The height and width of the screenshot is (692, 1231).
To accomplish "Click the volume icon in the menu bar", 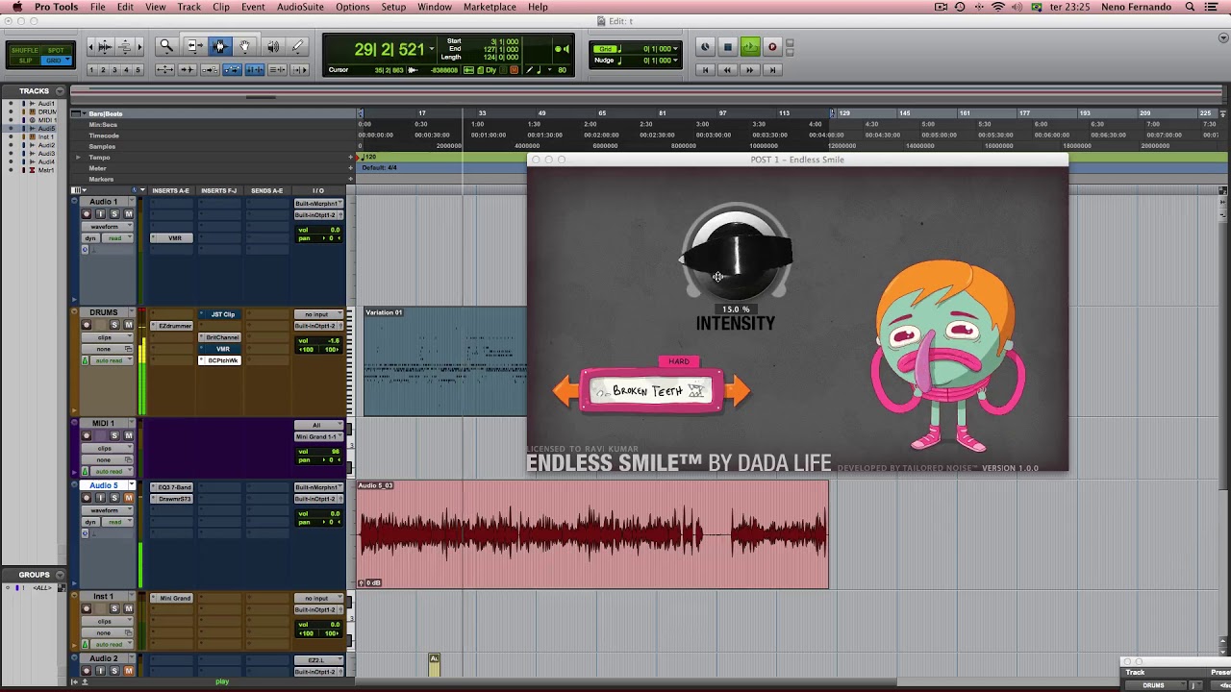I will (1017, 7).
